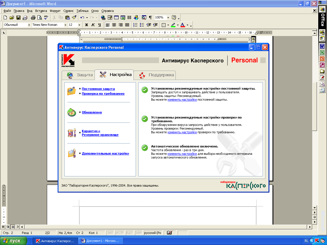The height and width of the screenshot is (245, 327).
Task: Click the Kaspersky K logo in window header
Action: click(x=68, y=60)
